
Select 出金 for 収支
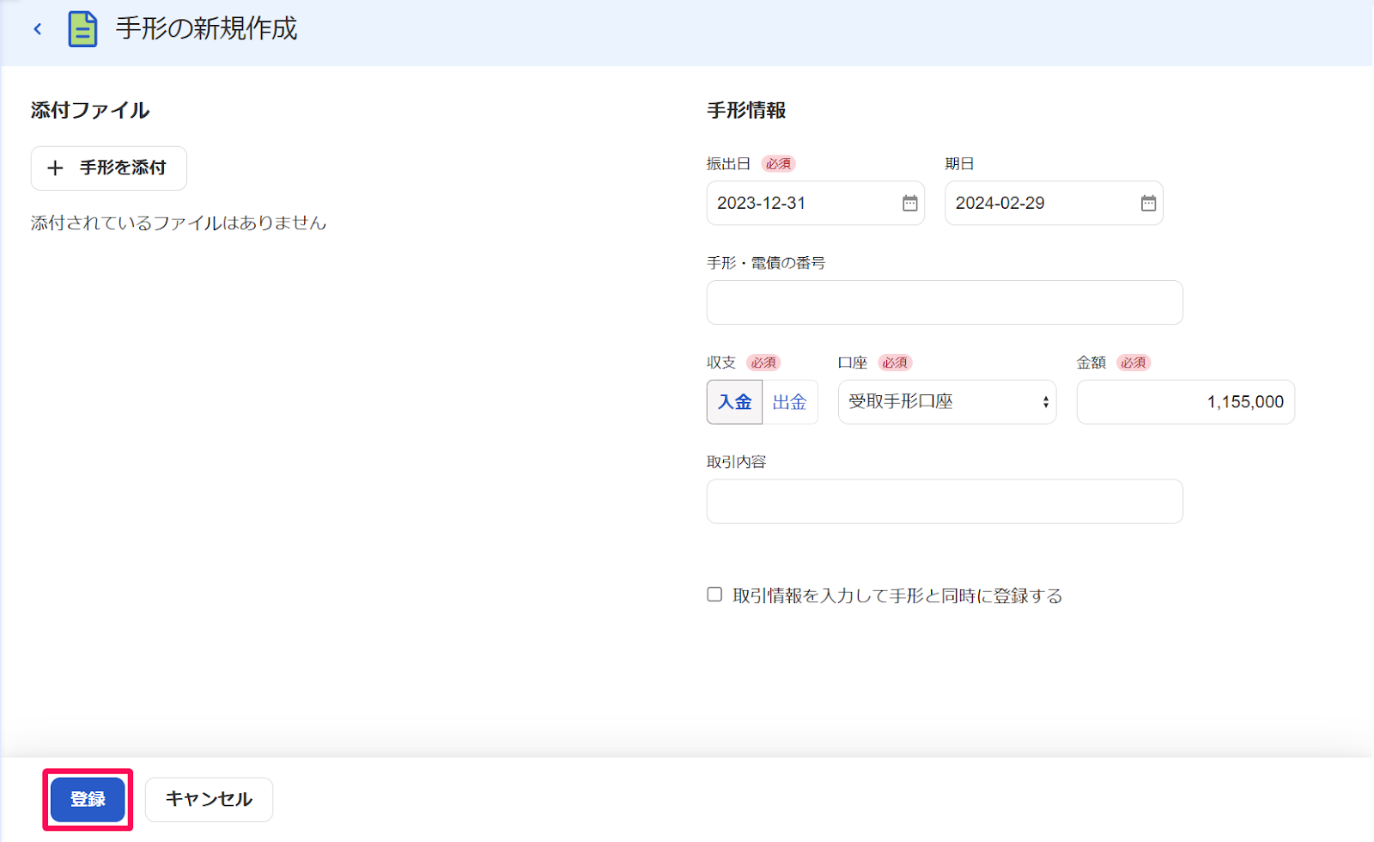(790, 402)
